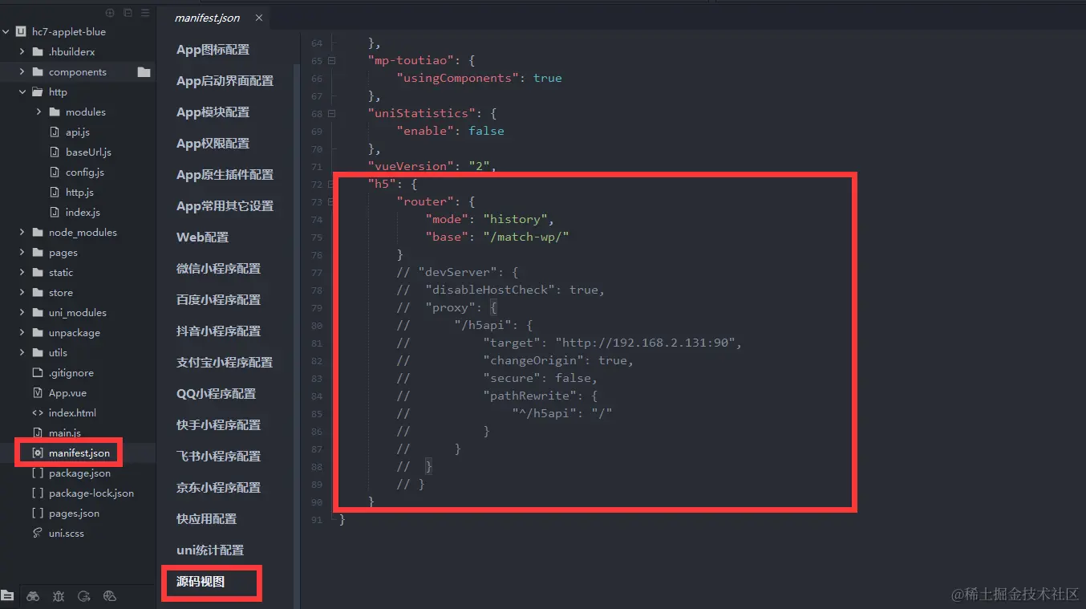This screenshot has width=1086, height=609.
Task: Expand the static folder
Action: coord(22,273)
